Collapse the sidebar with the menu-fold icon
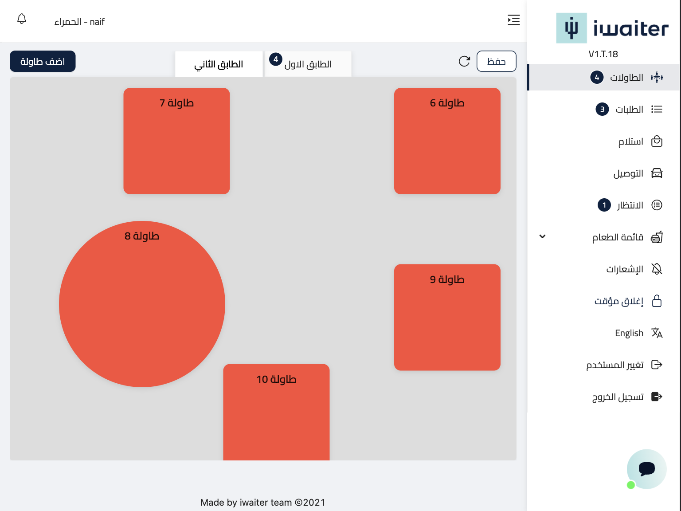 click(x=513, y=20)
